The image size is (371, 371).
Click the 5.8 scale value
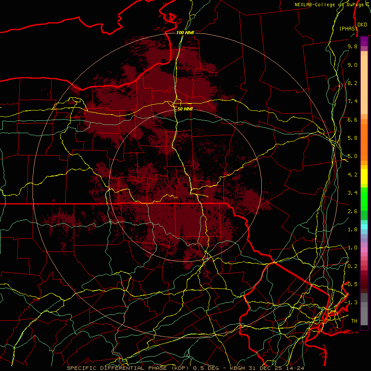[x=352, y=138]
